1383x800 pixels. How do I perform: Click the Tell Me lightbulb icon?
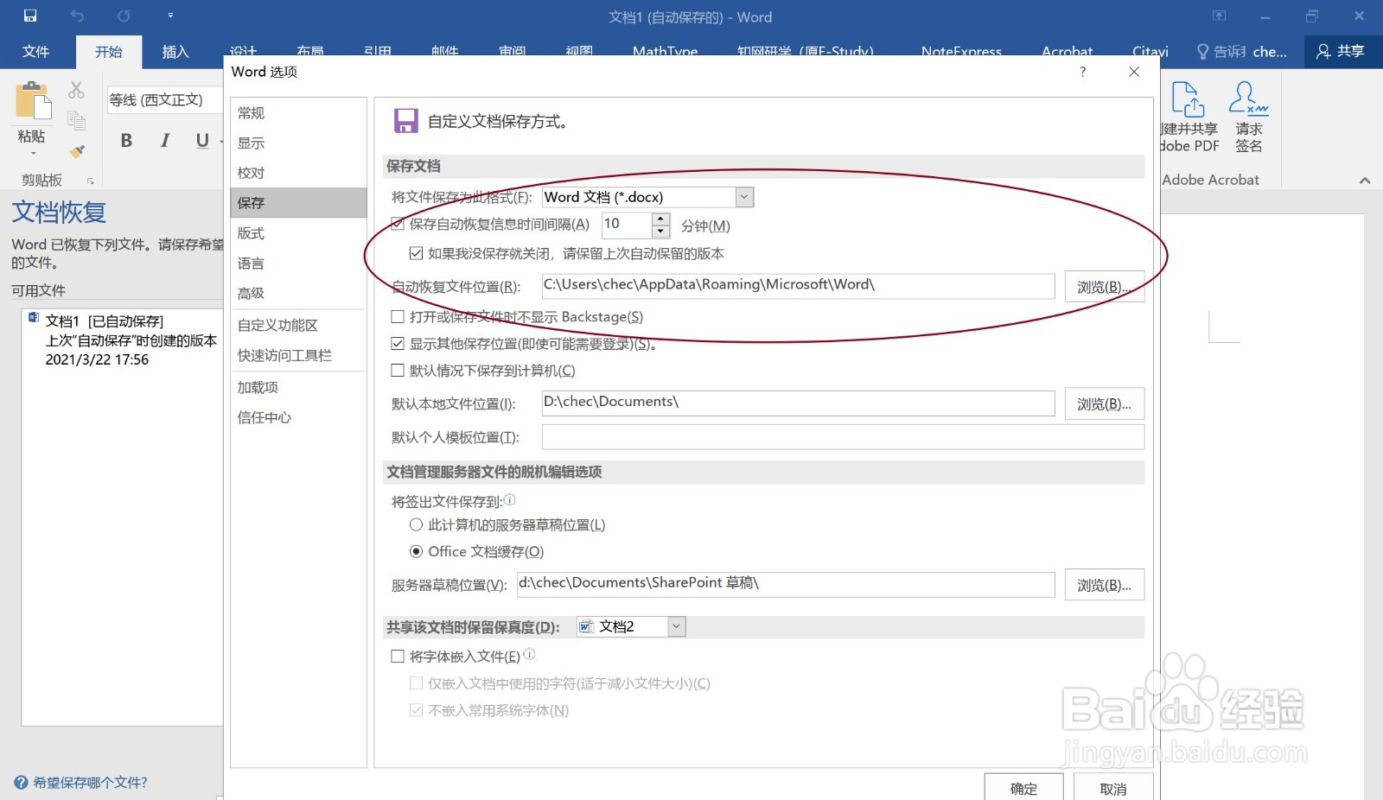coord(1202,52)
